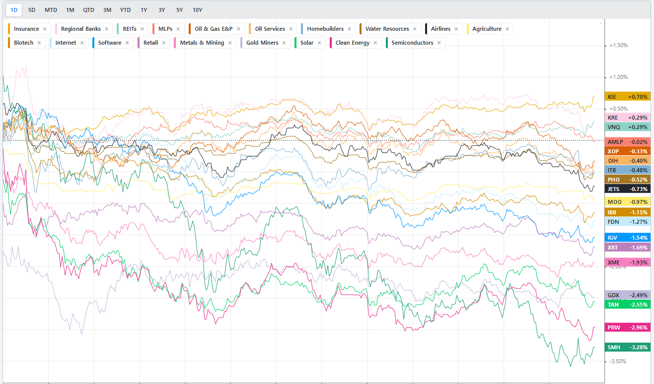Close the Semiconductors legend tag

tap(439, 43)
